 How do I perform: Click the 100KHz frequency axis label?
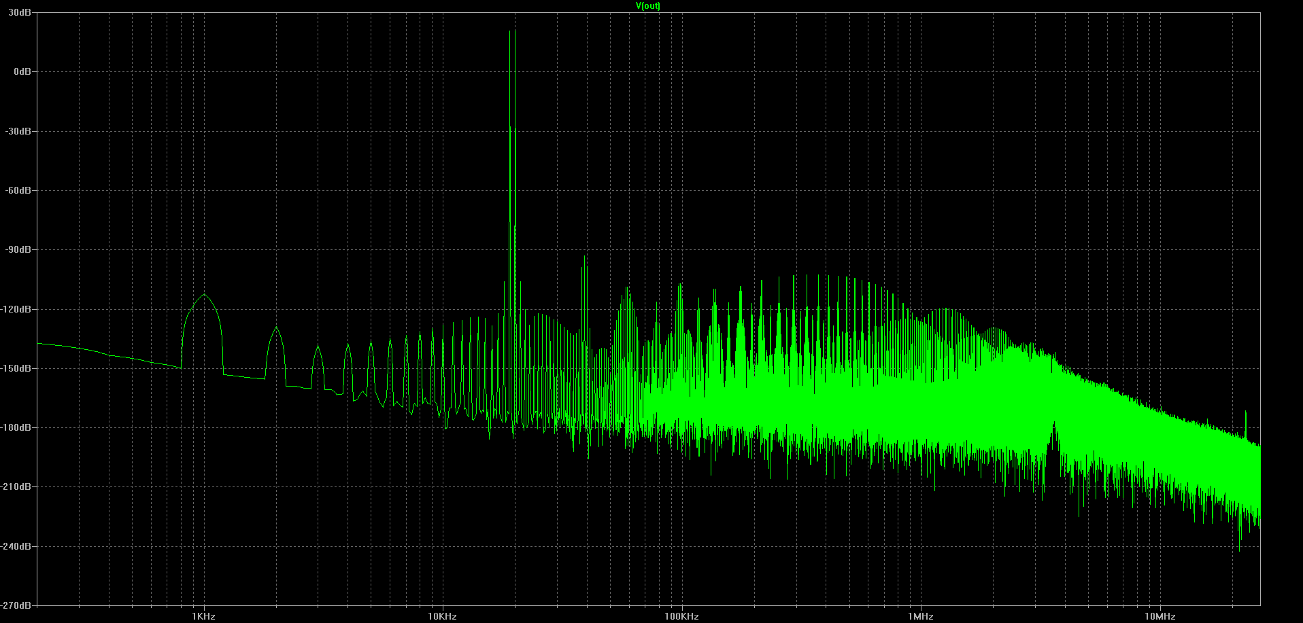click(x=681, y=616)
